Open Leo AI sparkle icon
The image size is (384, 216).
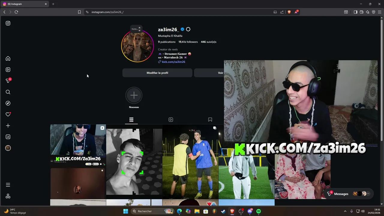point(367,12)
